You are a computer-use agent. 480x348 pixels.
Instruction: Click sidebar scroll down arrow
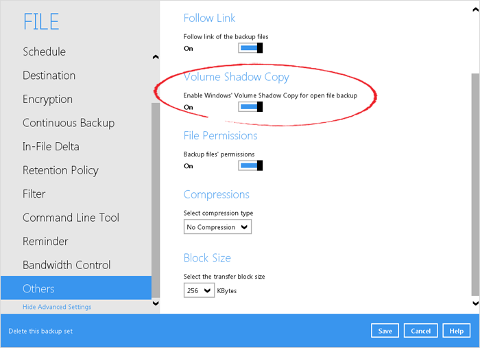tap(156, 303)
